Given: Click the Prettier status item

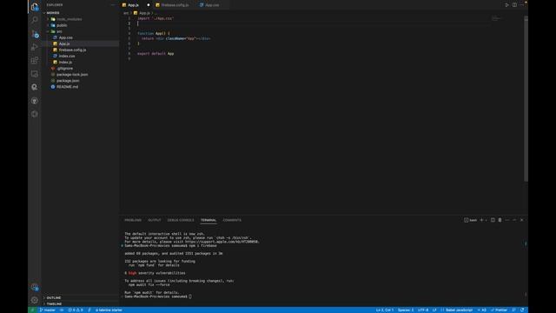Looking at the screenshot, I should pos(499,310).
